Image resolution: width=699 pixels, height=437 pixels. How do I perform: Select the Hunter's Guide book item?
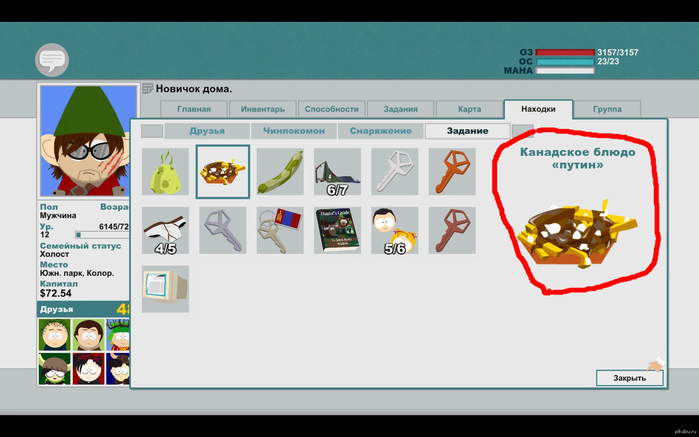pyautogui.click(x=337, y=231)
